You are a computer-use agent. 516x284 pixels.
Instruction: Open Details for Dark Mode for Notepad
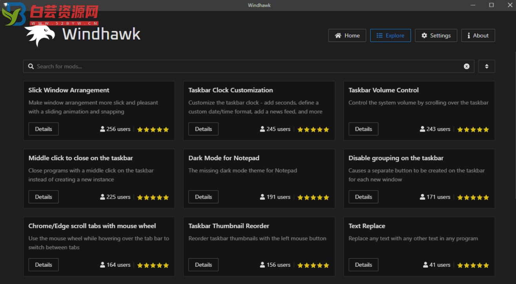203,197
